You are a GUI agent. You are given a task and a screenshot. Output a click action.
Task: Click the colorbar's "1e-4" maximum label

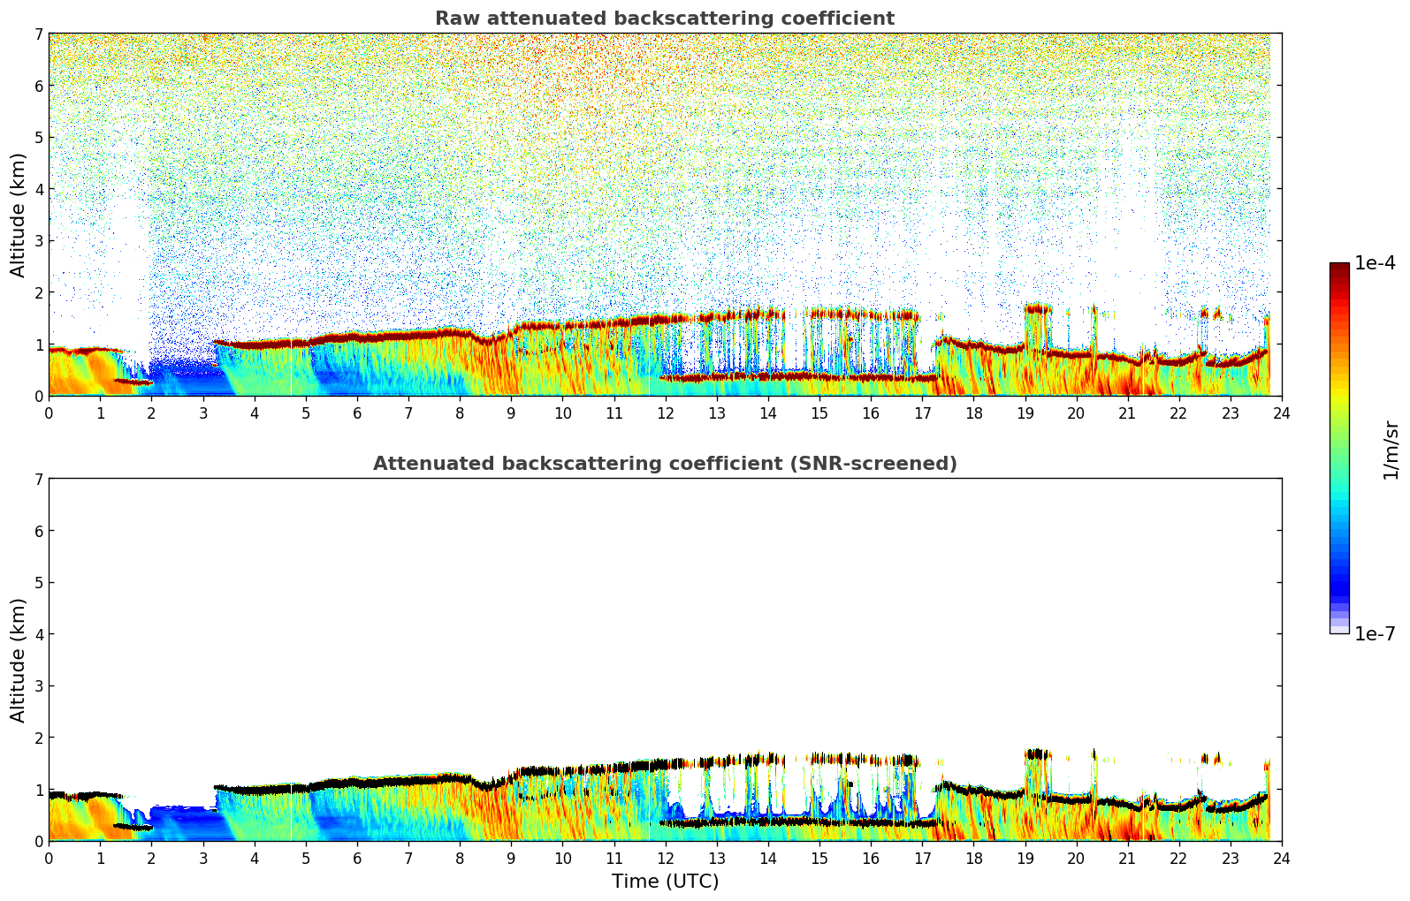pyautogui.click(x=1375, y=263)
